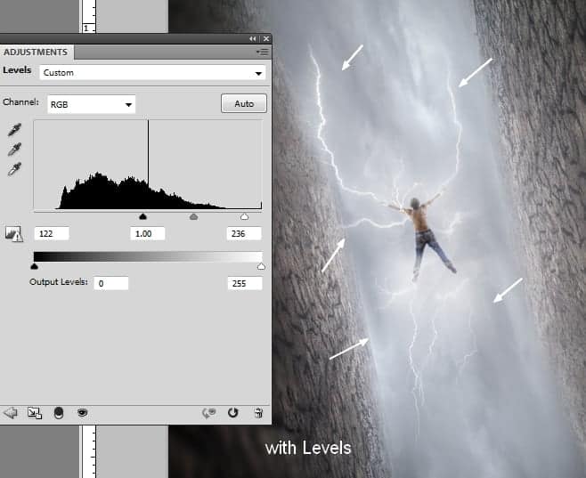Click the midtone input field 1.00

pos(148,234)
